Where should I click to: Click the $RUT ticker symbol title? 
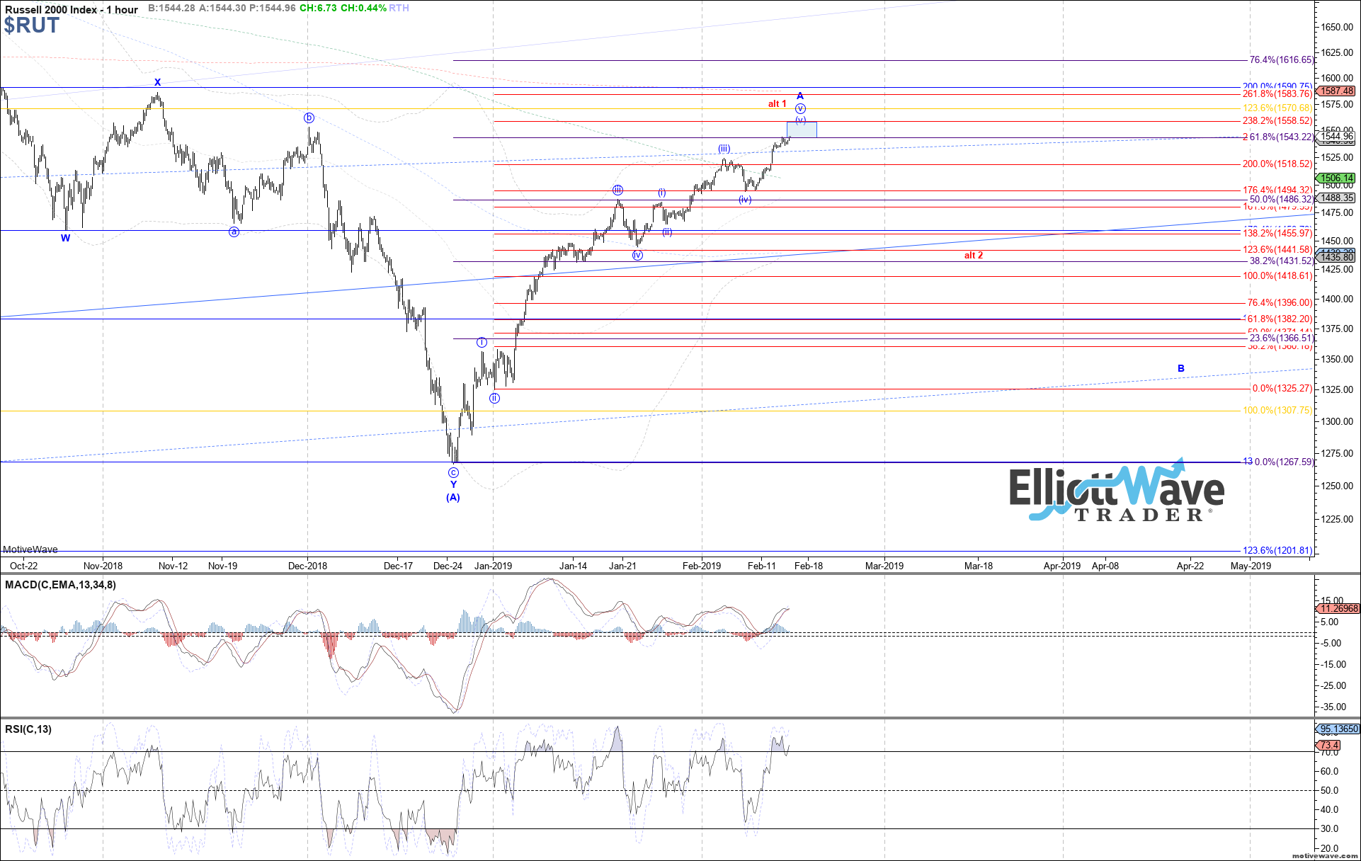point(32,25)
